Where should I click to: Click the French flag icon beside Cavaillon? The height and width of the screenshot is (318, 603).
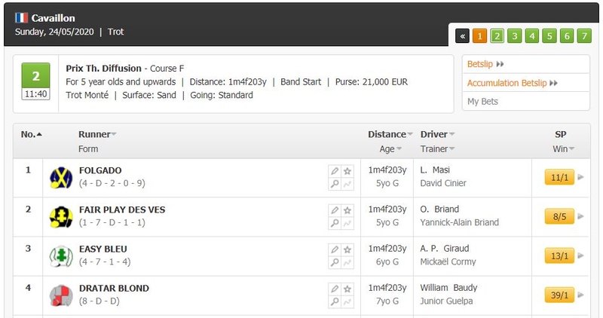click(x=22, y=17)
